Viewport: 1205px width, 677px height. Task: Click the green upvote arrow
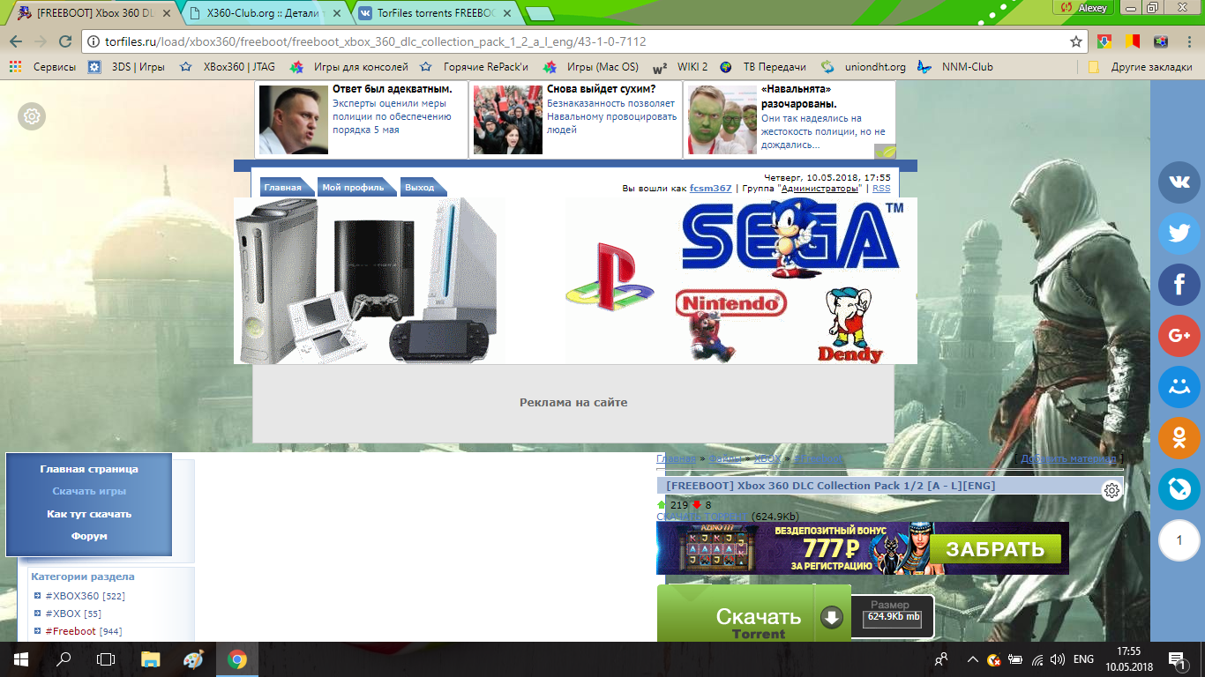(x=662, y=505)
